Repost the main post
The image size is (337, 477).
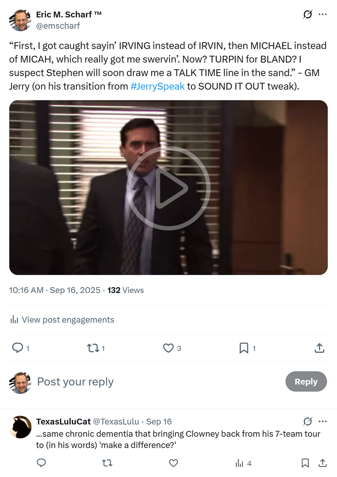[x=93, y=348]
